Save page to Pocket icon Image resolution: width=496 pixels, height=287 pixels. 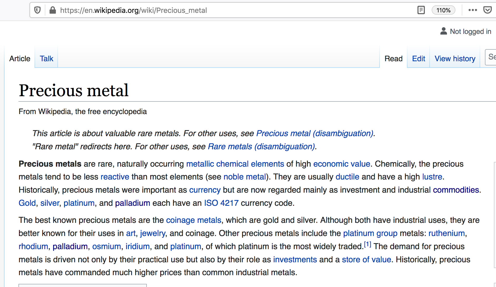pyautogui.click(x=488, y=10)
